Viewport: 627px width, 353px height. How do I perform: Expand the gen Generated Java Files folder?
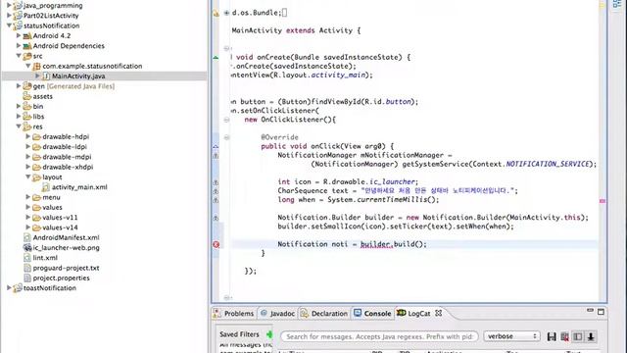19,85
